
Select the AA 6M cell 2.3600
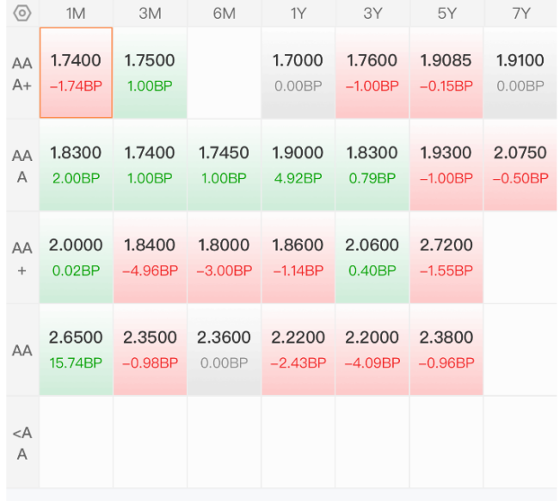click(224, 349)
